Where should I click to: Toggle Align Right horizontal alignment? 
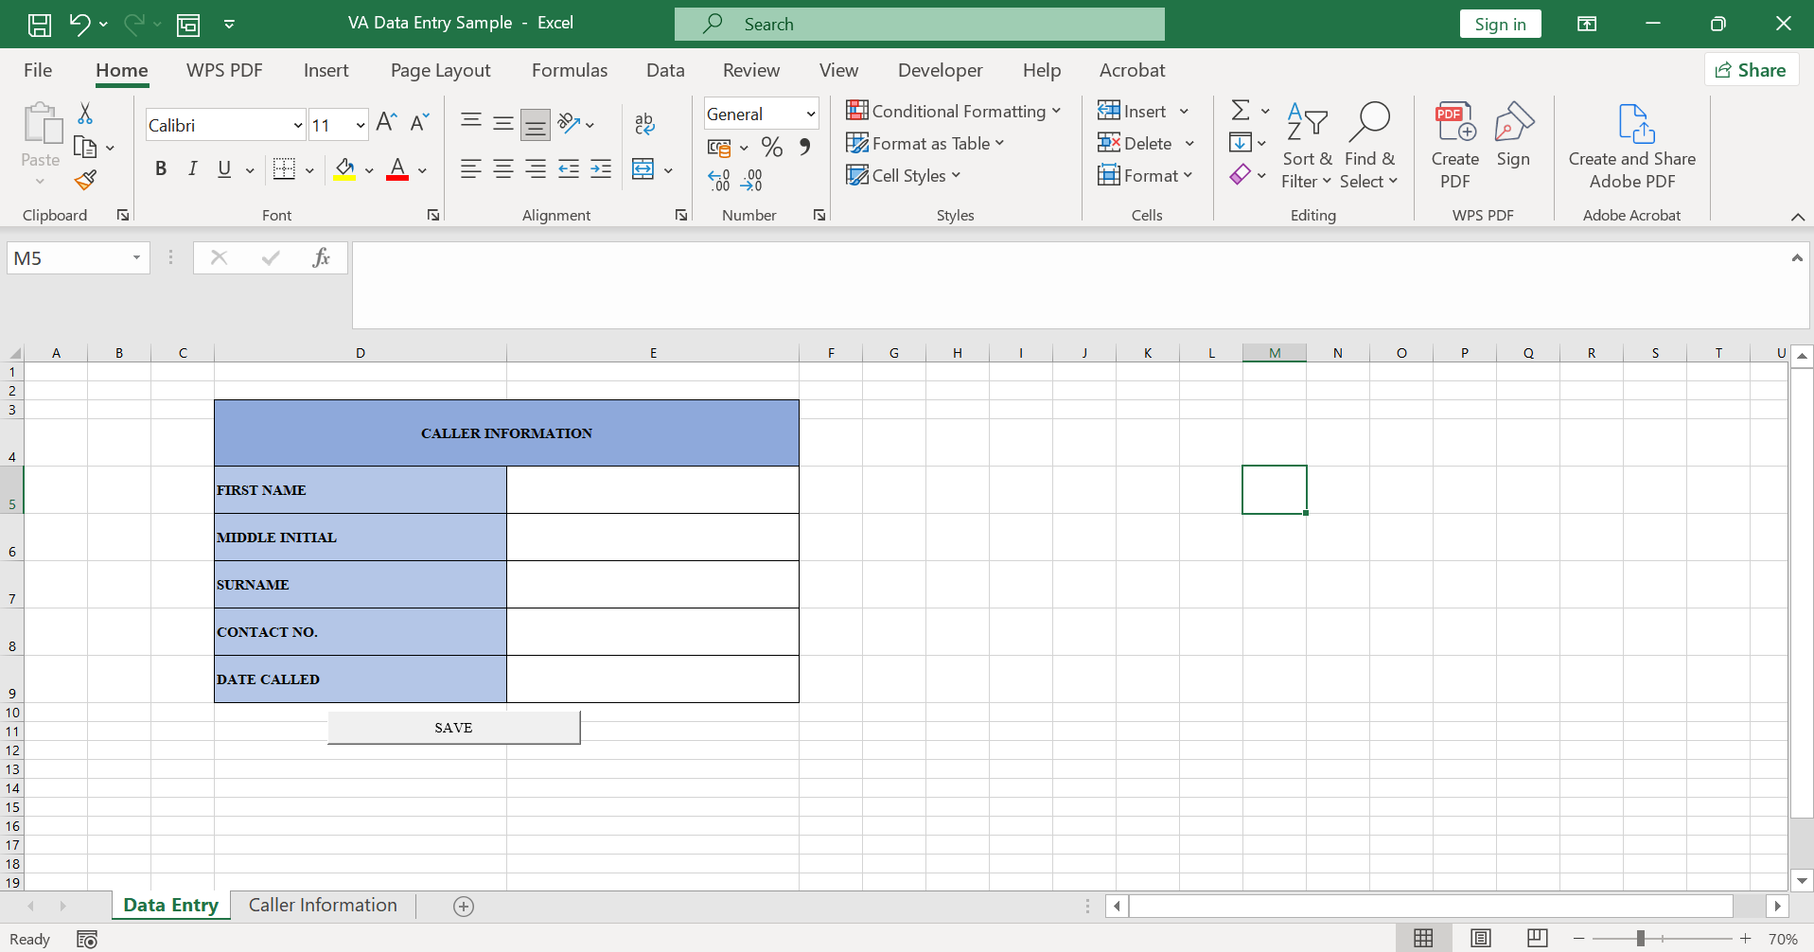(x=536, y=169)
